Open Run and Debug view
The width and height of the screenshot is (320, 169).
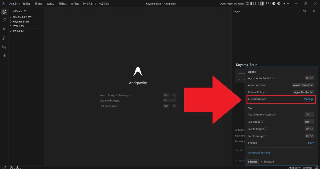4,38
